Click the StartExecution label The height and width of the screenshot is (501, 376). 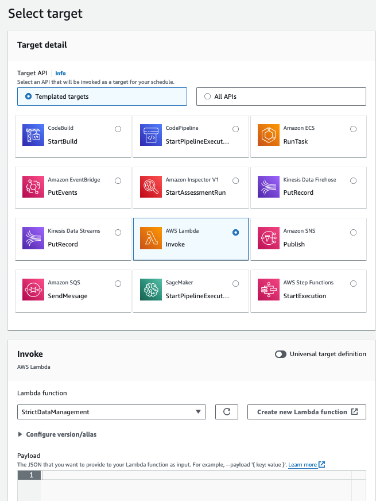click(x=305, y=296)
